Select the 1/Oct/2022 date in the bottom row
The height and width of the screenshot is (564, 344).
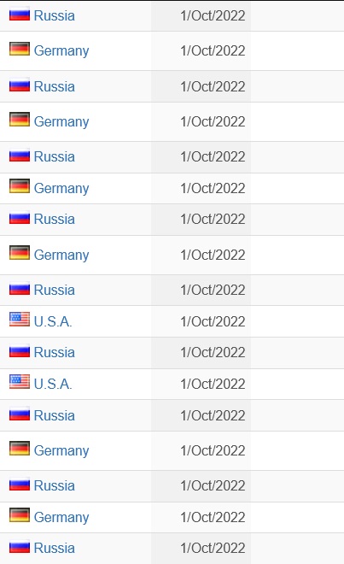(213, 548)
